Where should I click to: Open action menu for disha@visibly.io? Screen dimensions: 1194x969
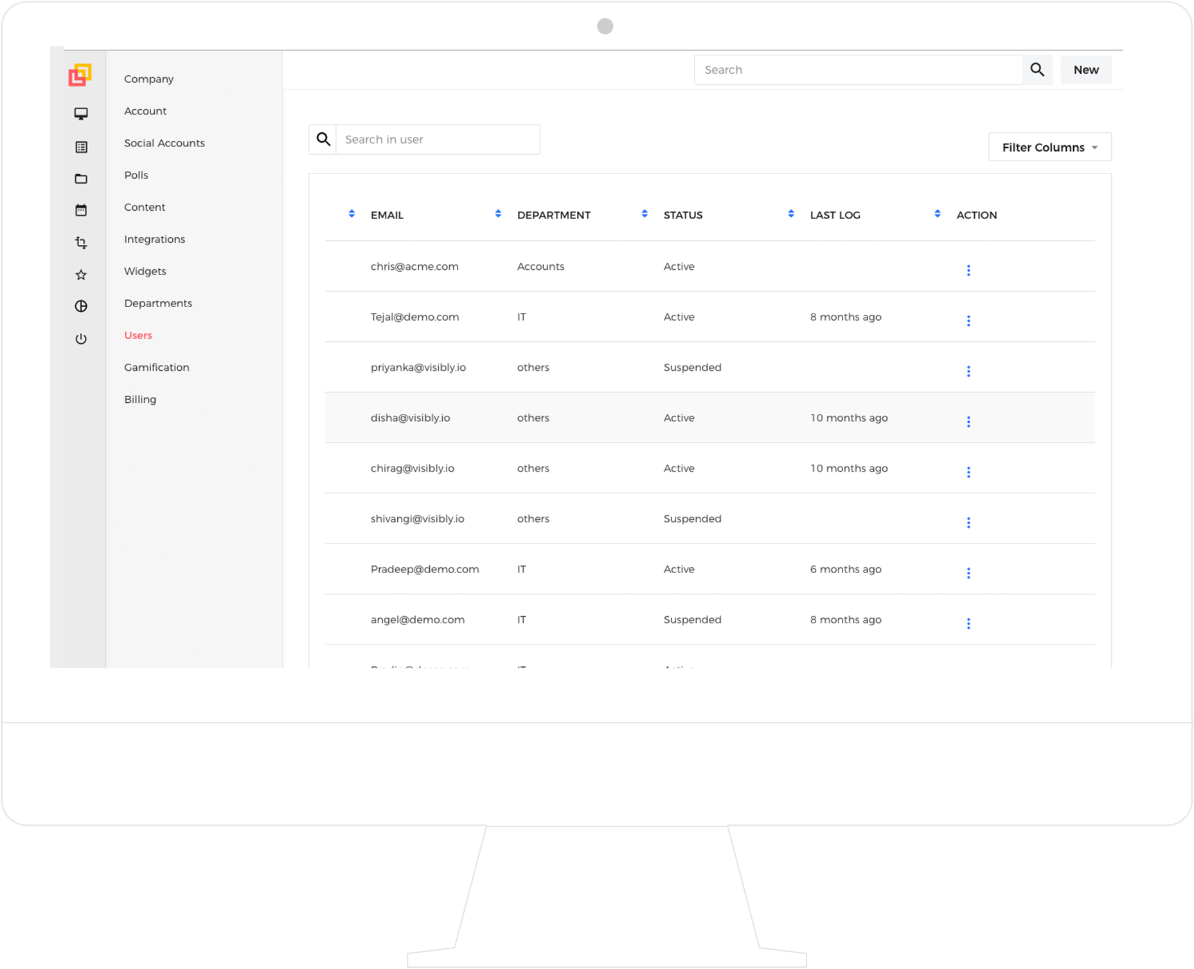click(x=968, y=422)
